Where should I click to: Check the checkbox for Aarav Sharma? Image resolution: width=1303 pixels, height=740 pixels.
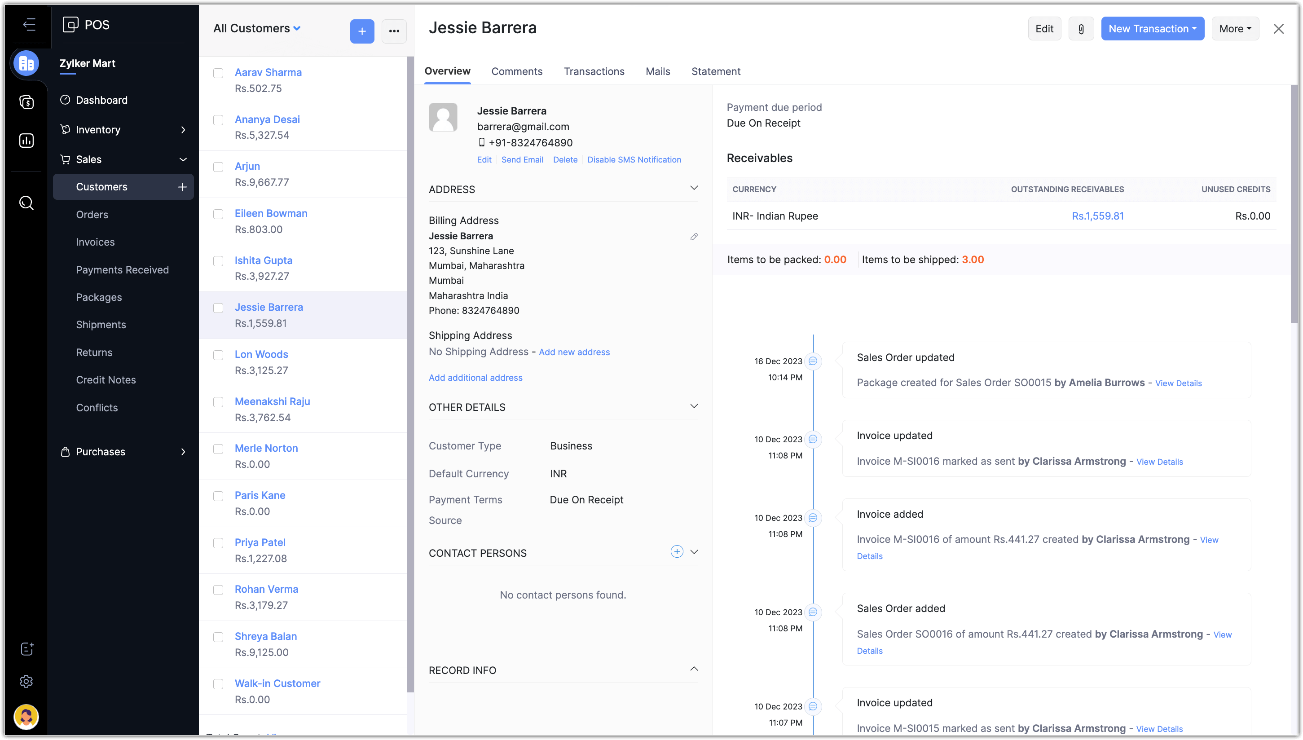(218, 73)
